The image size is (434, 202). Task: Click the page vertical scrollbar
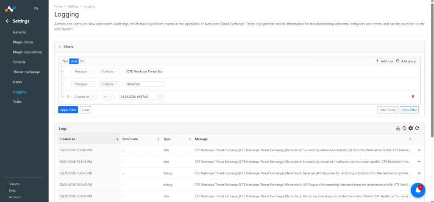(432, 71)
